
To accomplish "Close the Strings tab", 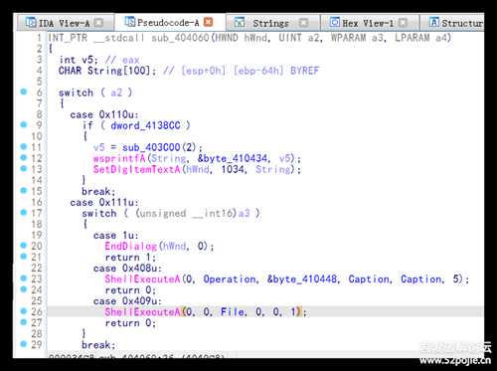I will pos(303,23).
